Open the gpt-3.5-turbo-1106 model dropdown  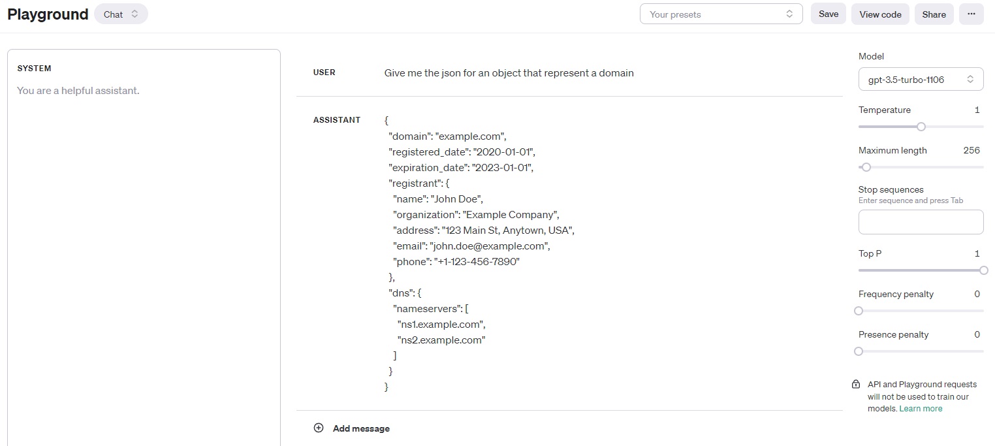[x=921, y=80]
